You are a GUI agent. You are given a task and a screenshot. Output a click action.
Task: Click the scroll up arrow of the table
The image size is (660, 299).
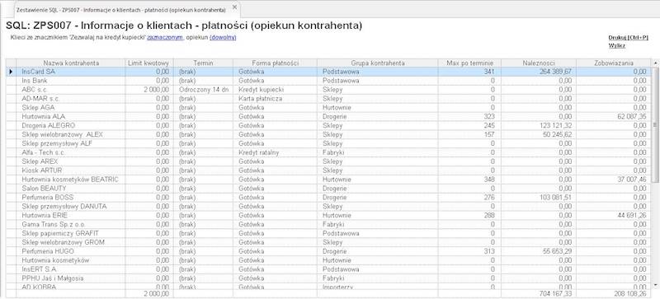coord(655,63)
